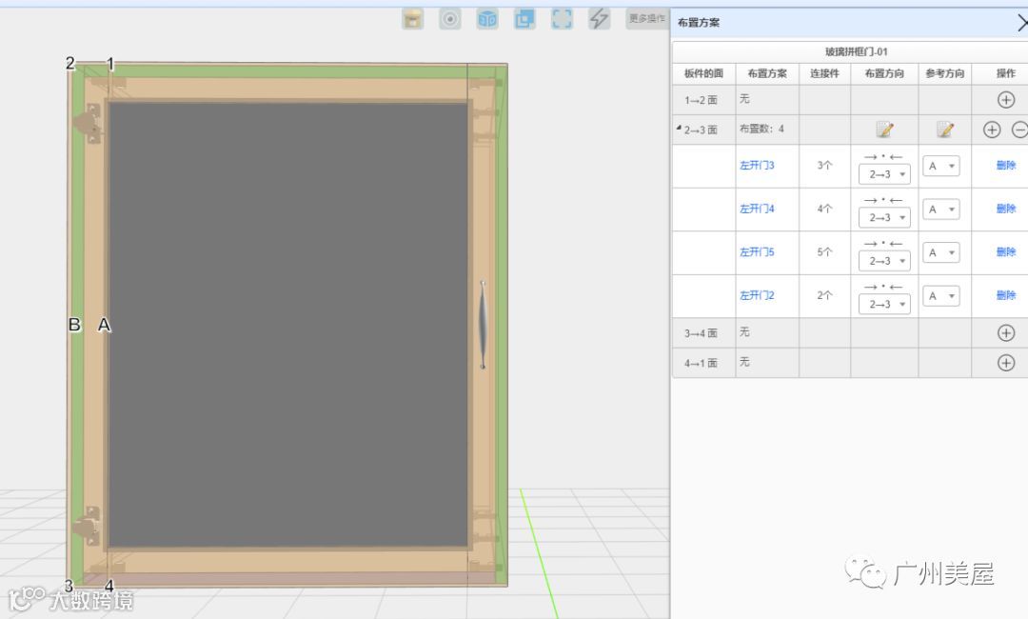Viewport: 1028px width, 619px height.
Task: Click the 2个 connector count cell
Action: tap(824, 295)
